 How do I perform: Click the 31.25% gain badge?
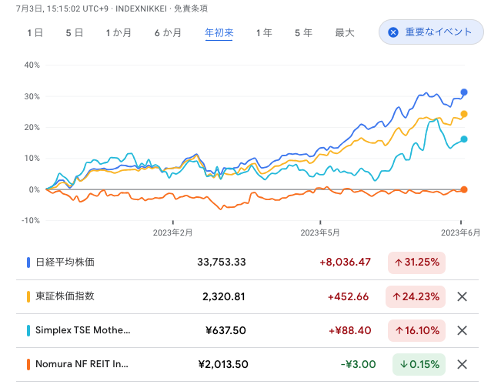[416, 263]
